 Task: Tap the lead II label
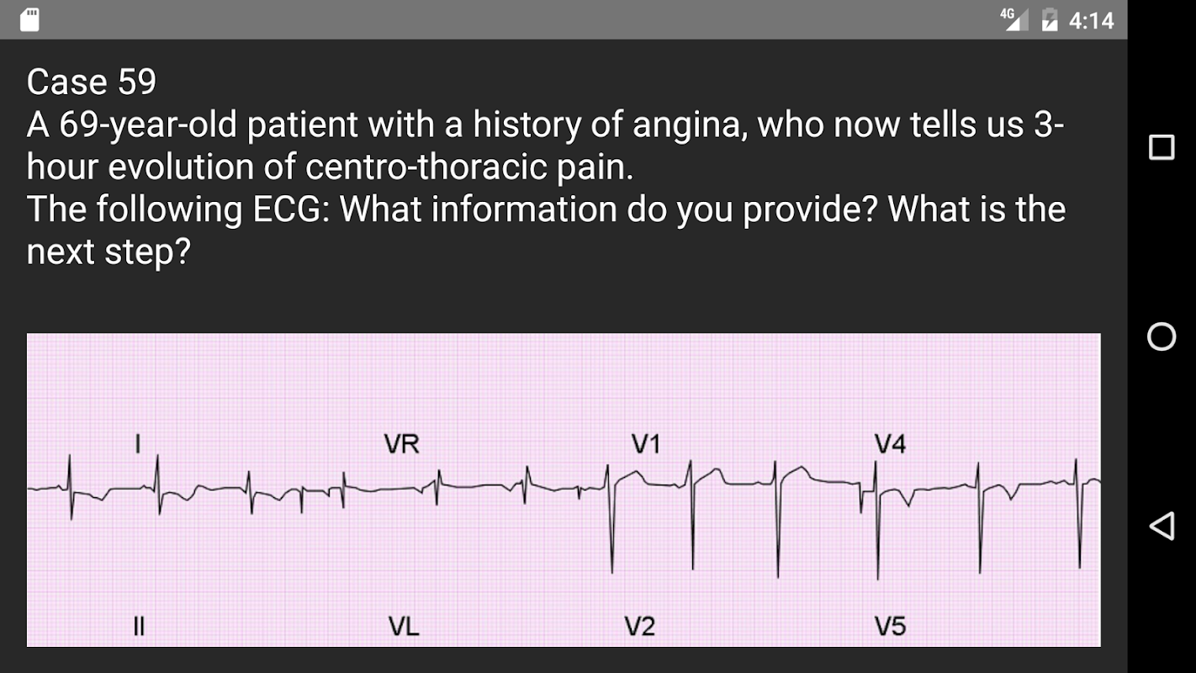[x=139, y=627]
